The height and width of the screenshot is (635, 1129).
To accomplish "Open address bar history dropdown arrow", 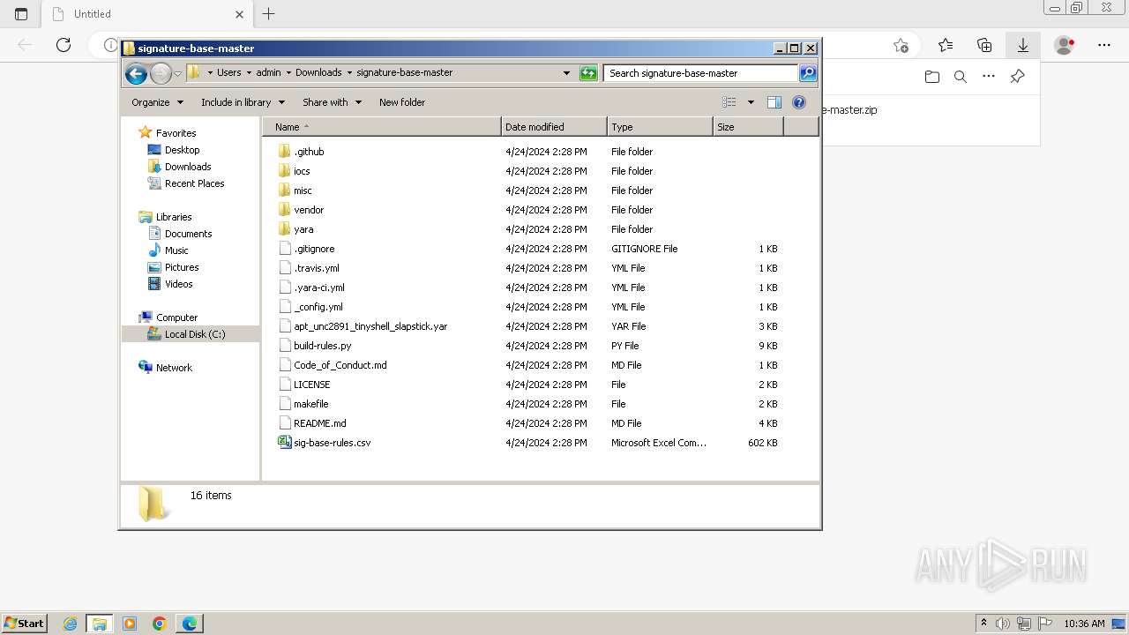I will 566,73.
